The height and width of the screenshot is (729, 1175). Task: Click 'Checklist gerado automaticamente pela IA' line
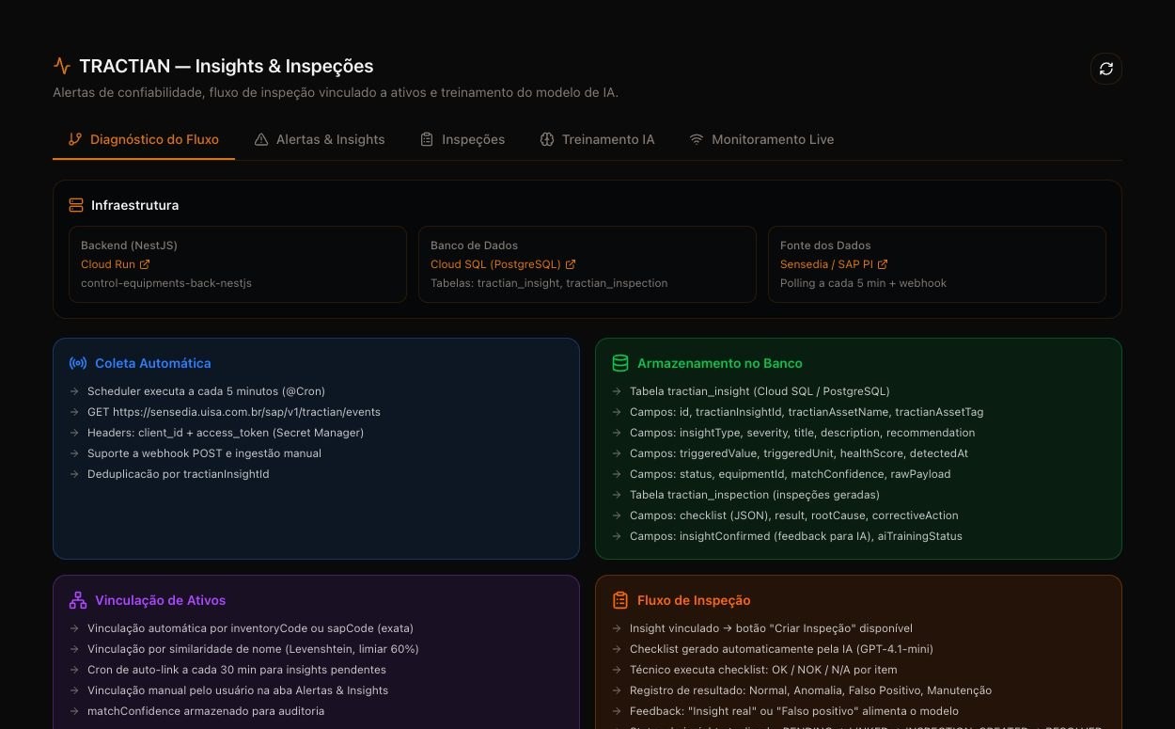click(781, 649)
